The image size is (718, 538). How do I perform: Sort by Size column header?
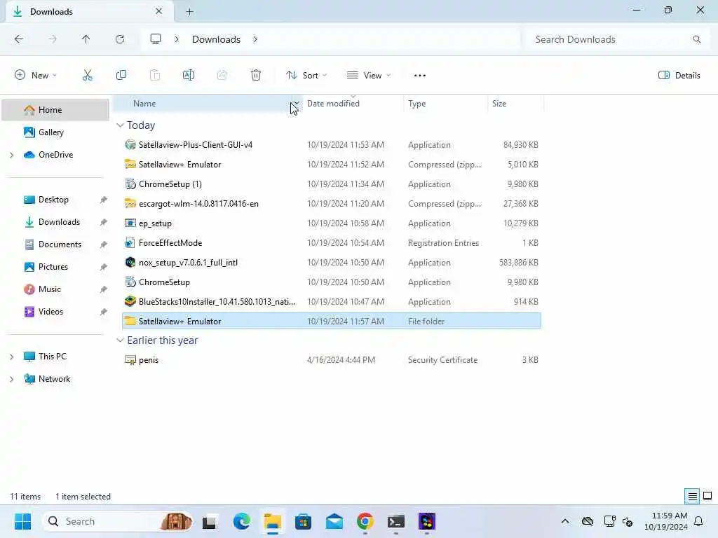515,104
